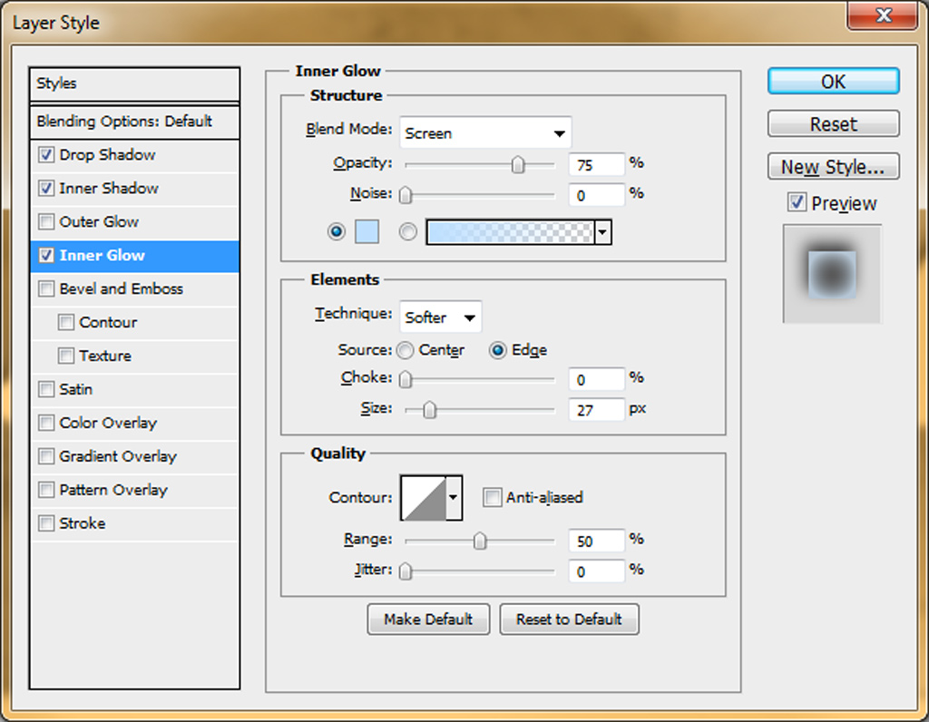Select the solid color radio button
The width and height of the screenshot is (929, 722).
tap(337, 231)
